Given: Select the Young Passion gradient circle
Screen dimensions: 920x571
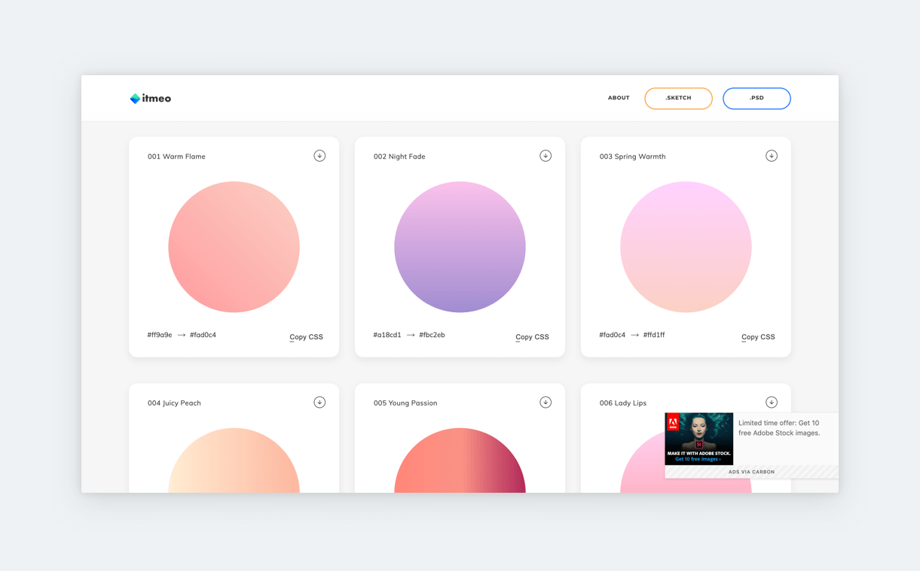Looking at the screenshot, I should point(460,460).
